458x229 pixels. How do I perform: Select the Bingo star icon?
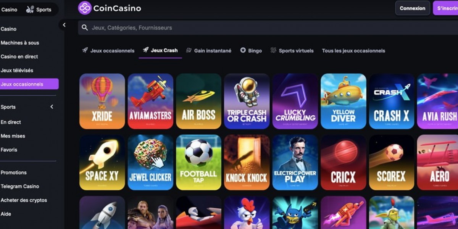pos(243,50)
